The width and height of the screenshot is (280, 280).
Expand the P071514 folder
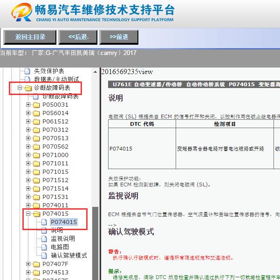pos(28,189)
